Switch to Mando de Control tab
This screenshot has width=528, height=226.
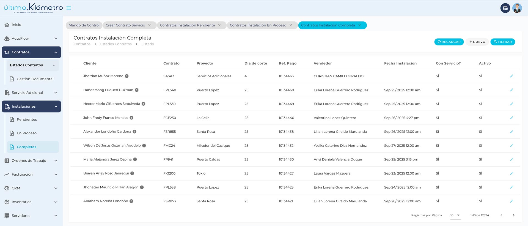84,25
